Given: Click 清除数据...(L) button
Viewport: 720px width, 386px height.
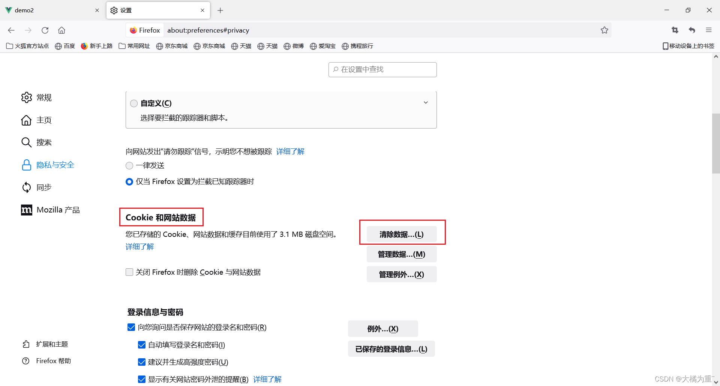Looking at the screenshot, I should [402, 234].
